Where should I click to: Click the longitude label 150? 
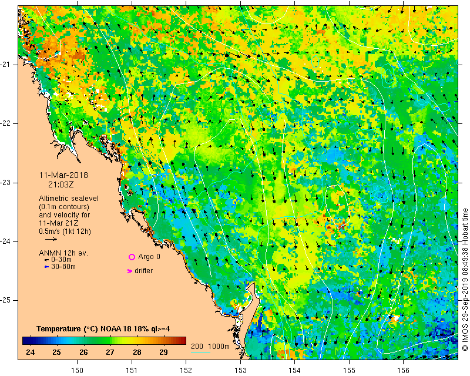coord(78,371)
